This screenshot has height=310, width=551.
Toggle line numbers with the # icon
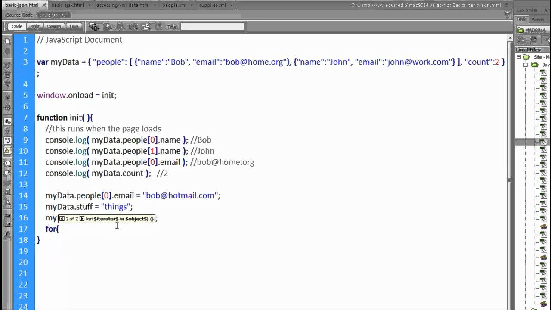pyautogui.click(x=7, y=121)
